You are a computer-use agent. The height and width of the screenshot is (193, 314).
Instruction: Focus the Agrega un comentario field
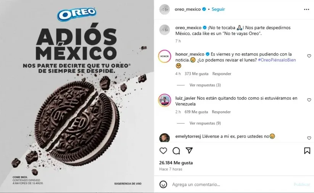pyautogui.click(x=230, y=184)
